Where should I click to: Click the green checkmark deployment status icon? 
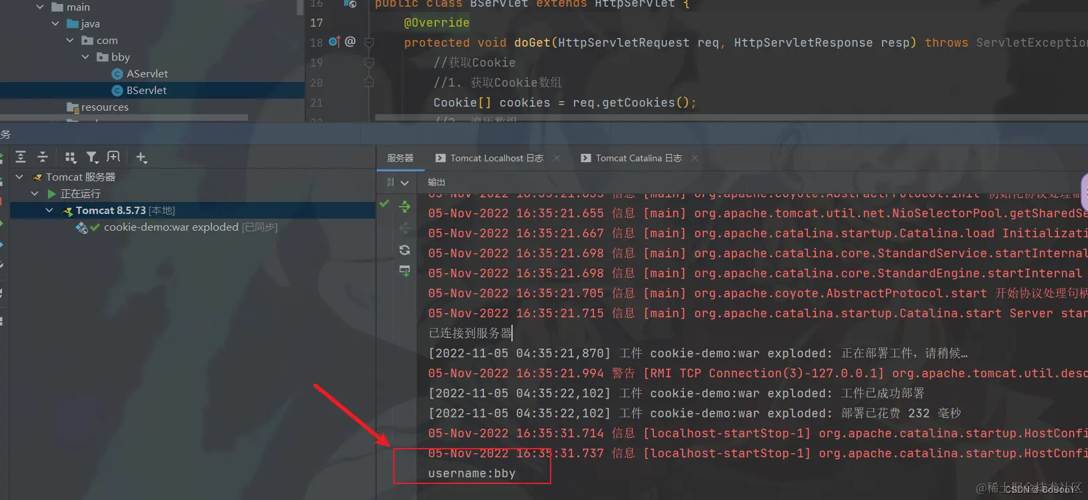[x=384, y=203]
